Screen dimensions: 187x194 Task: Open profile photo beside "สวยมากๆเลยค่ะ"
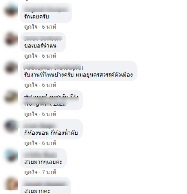pyautogui.click(x=11, y=155)
